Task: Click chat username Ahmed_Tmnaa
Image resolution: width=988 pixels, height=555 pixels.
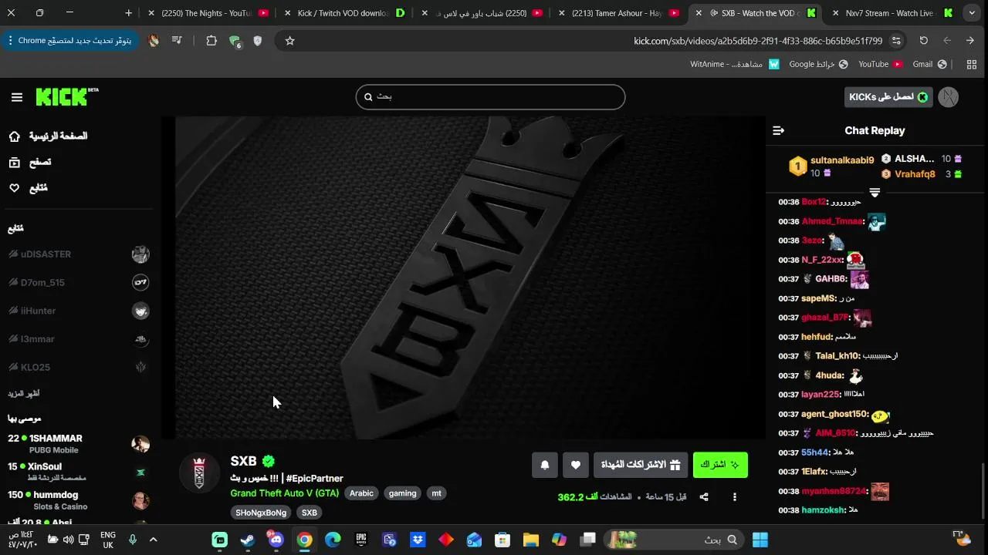Action: pos(832,221)
